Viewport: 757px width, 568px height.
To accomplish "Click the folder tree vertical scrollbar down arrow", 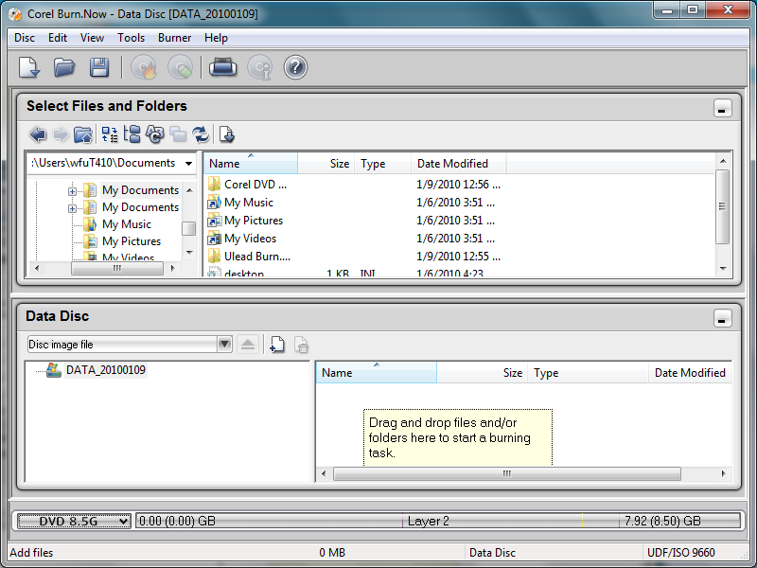I will [x=189, y=252].
